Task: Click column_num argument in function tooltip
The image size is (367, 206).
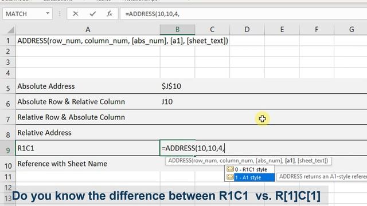Action: pos(236,161)
